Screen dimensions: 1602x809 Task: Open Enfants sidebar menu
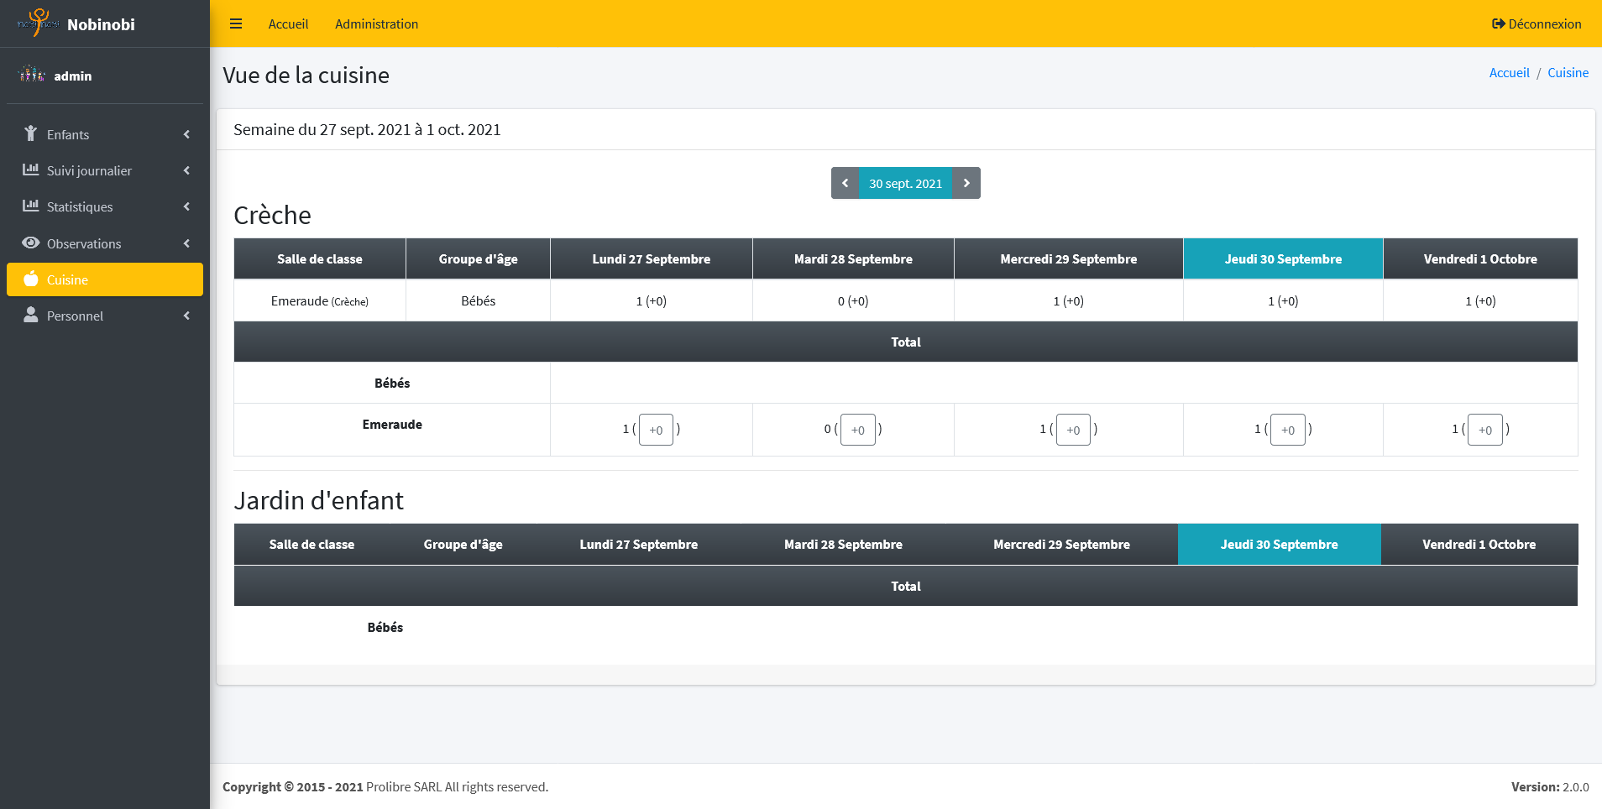105,134
